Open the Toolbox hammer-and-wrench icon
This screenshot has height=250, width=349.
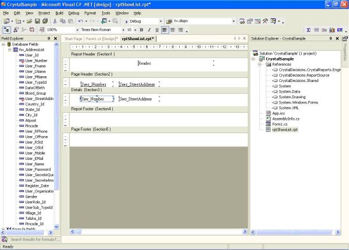coord(265,21)
